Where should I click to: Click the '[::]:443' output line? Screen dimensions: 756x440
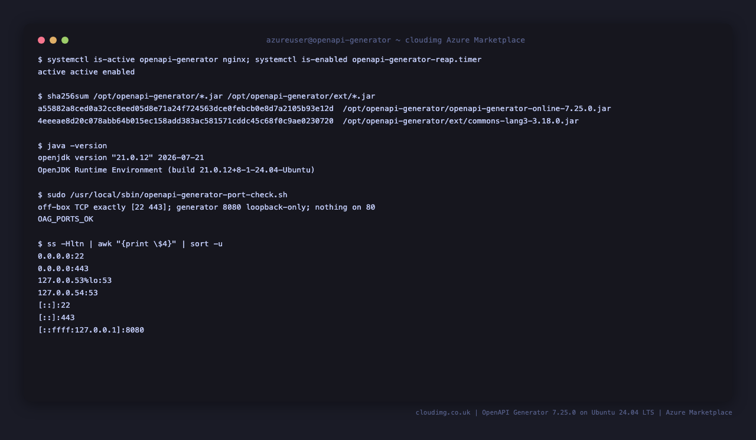[56, 318]
